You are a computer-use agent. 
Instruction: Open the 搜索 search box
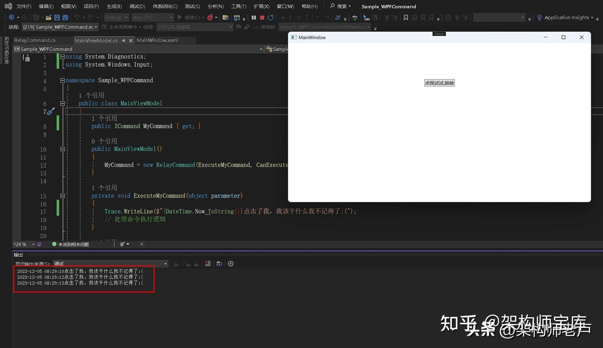340,6
